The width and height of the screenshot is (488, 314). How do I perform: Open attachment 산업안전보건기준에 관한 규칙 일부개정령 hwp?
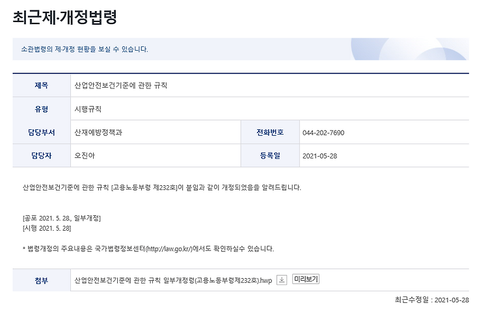[173, 280]
